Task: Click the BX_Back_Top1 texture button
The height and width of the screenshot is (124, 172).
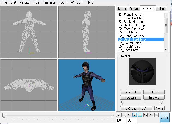Action: tap(136, 108)
